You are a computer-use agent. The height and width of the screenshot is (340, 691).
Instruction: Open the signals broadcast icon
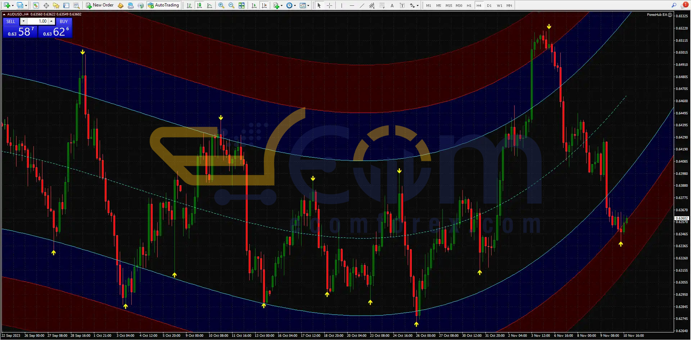tap(141, 5)
